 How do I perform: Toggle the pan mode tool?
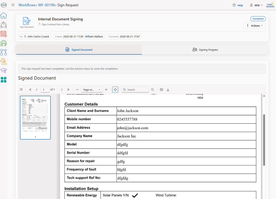coord(115,90)
